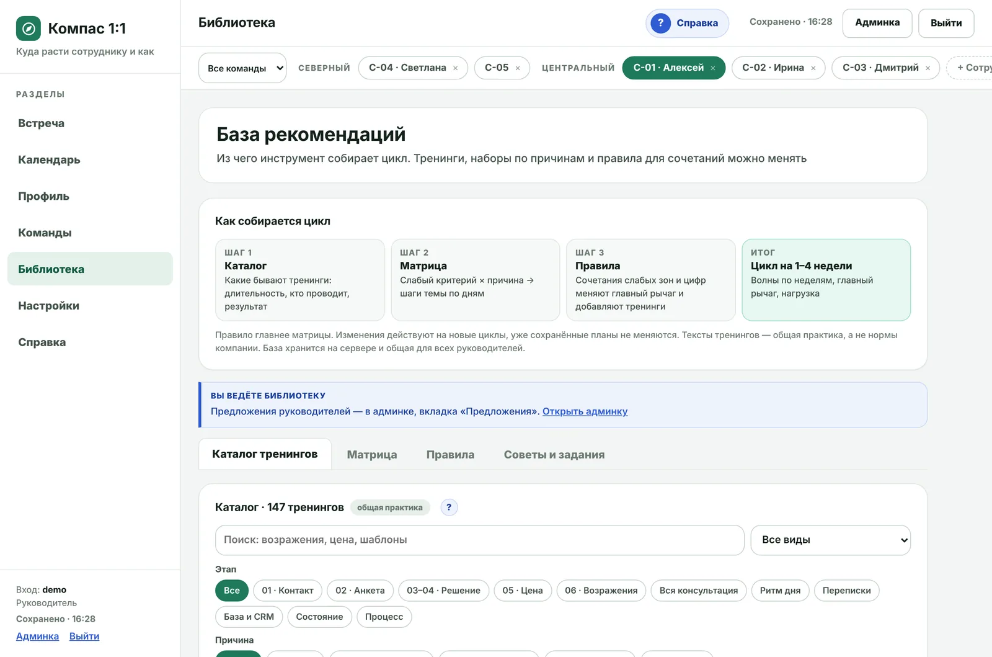Click the Компас 1:1 compass logo icon

(29, 29)
